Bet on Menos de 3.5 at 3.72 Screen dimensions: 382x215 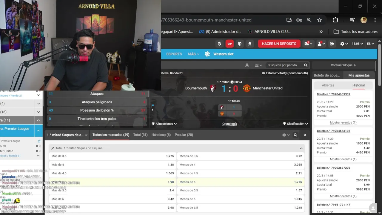pyautogui.click(x=241, y=156)
